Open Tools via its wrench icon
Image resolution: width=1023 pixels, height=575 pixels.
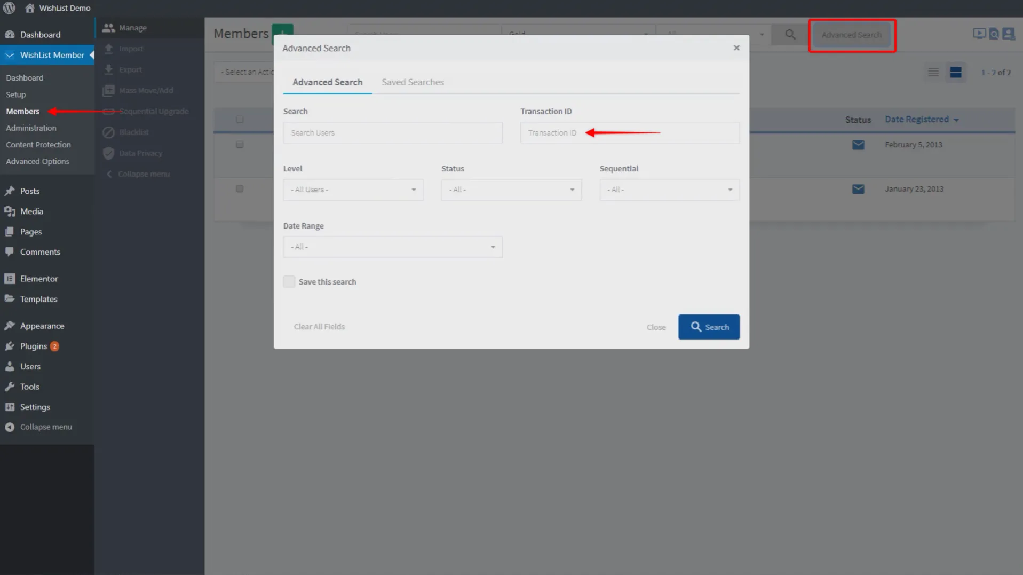[x=10, y=387]
